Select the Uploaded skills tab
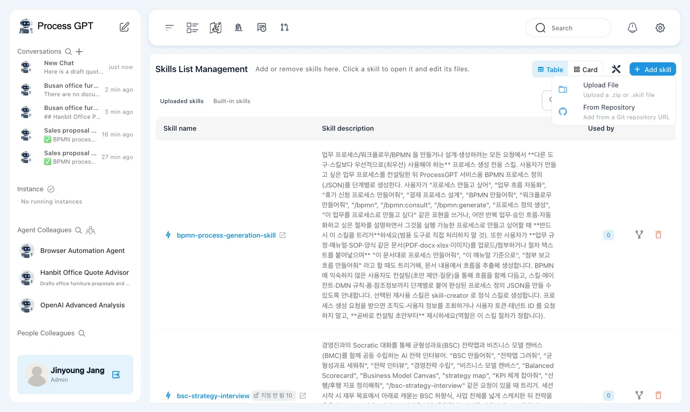This screenshot has width=690, height=412. click(x=182, y=101)
